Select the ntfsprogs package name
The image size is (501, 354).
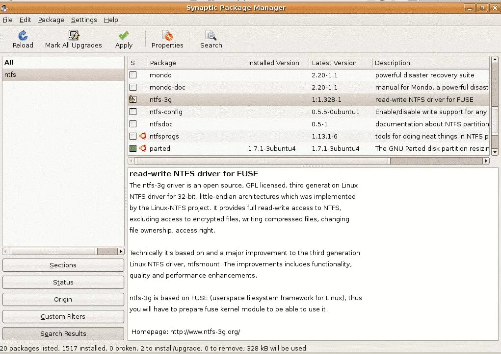164,136
